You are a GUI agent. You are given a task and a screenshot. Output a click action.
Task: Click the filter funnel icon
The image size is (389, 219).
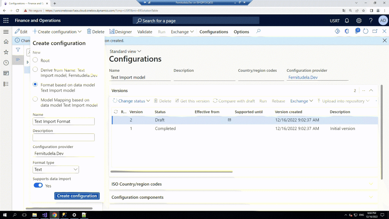[x=18, y=50]
